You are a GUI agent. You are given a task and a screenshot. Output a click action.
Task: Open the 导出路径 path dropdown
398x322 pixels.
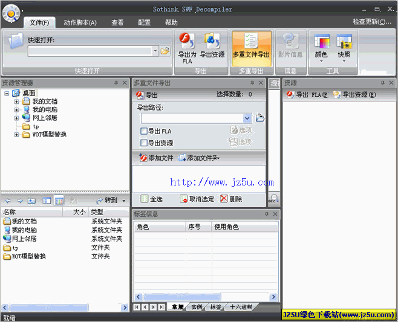pyautogui.click(x=247, y=118)
